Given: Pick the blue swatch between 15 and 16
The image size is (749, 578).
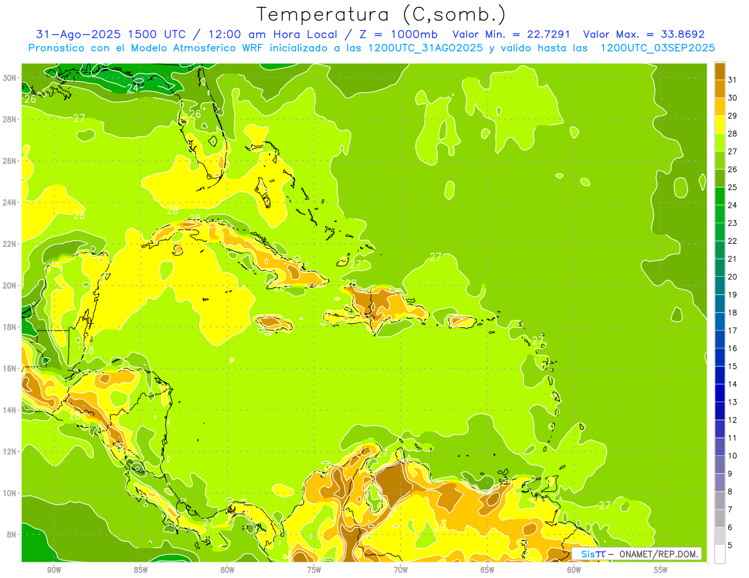Looking at the screenshot, I should click(x=720, y=357).
